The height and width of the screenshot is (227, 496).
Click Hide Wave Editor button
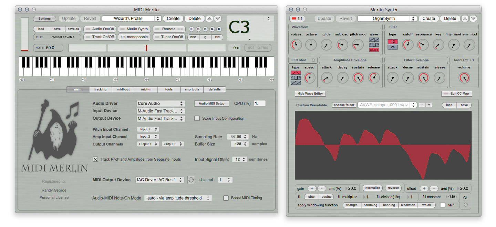tap(310, 94)
